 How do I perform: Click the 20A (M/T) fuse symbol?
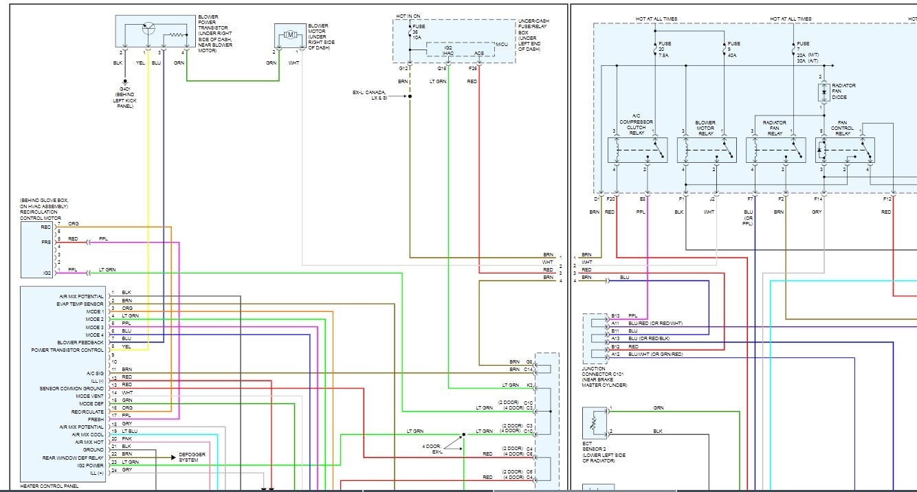pyautogui.click(x=793, y=49)
